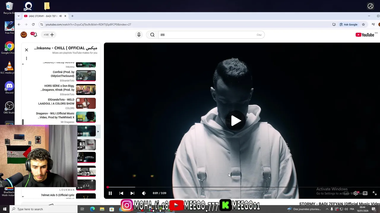Open Task View on the taskbar

coord(83,209)
